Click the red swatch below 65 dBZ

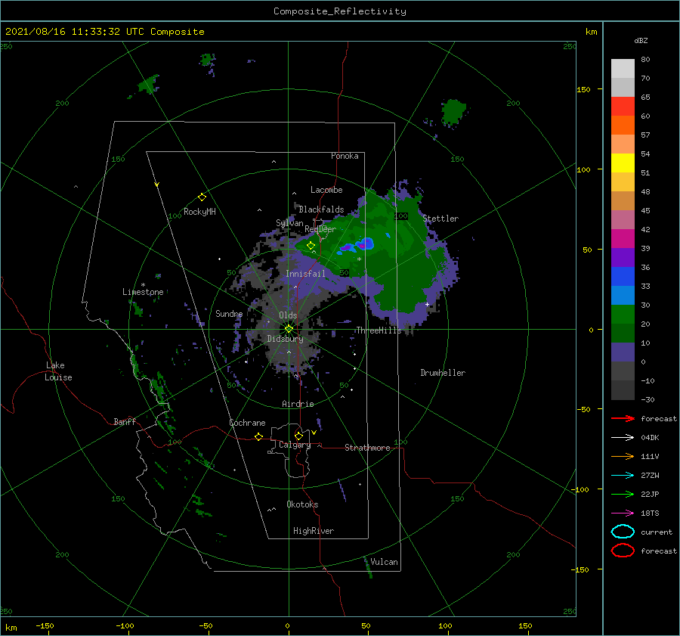click(623, 107)
